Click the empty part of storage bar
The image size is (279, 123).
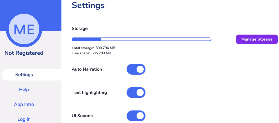(156, 39)
